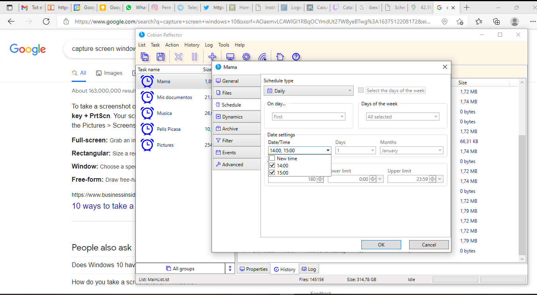Screen dimensions: 537x295
Task: Open the Schedule type Daily dropdown
Action: tap(308, 91)
